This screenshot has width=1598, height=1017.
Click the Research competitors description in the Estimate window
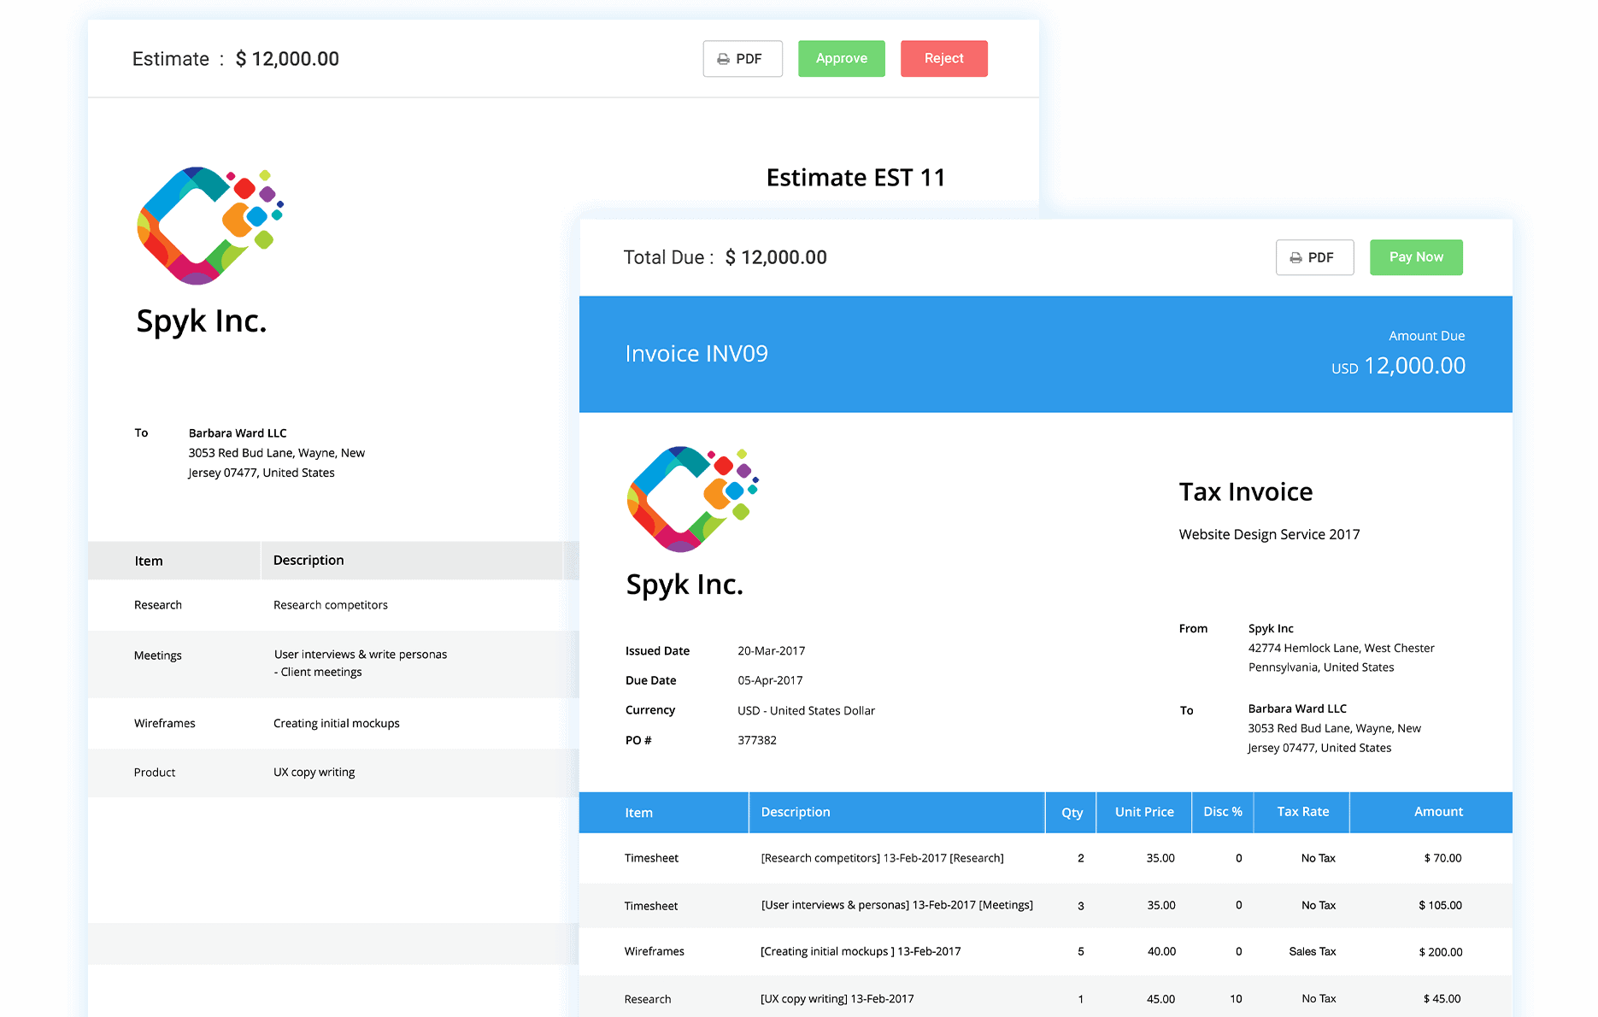tap(331, 605)
